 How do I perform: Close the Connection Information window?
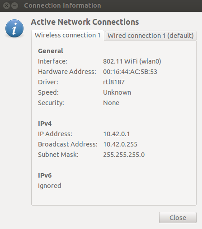[6, 6]
